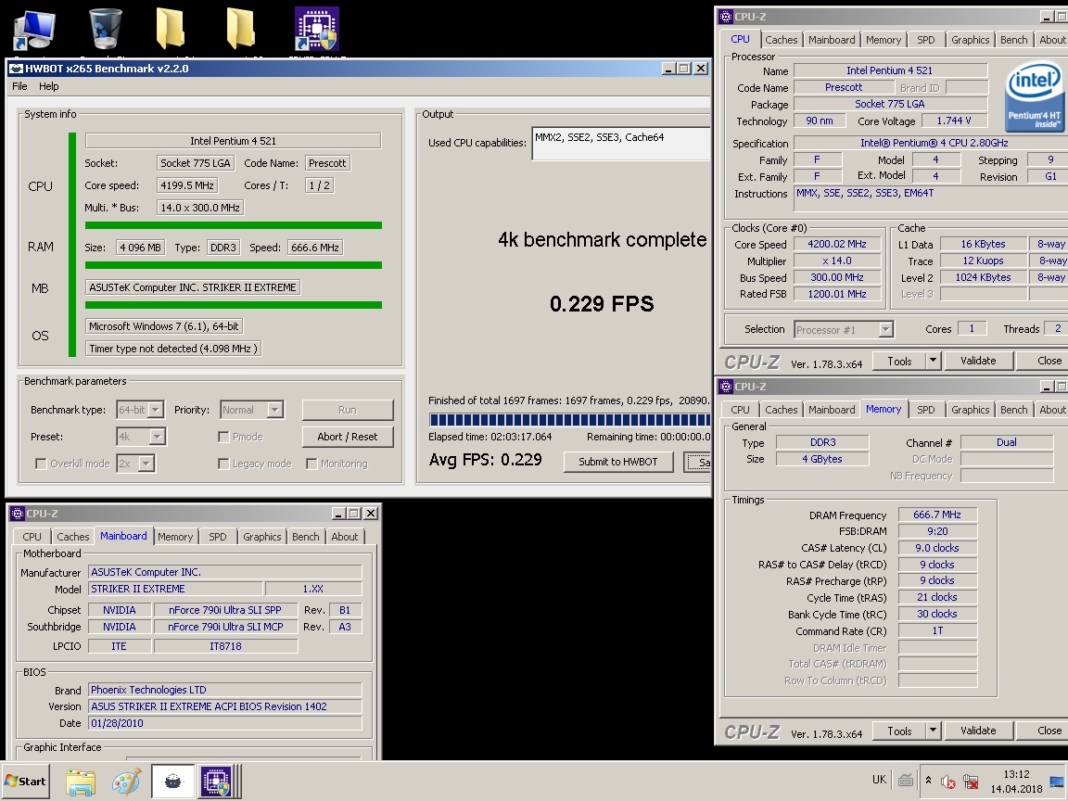This screenshot has width=1068, height=801.
Task: Click the muted volume tray icon
Action: point(947,782)
